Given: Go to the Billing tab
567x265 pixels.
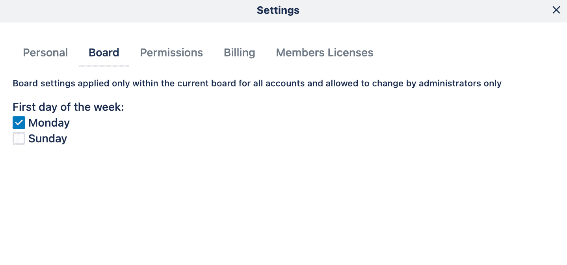Looking at the screenshot, I should pyautogui.click(x=239, y=53).
